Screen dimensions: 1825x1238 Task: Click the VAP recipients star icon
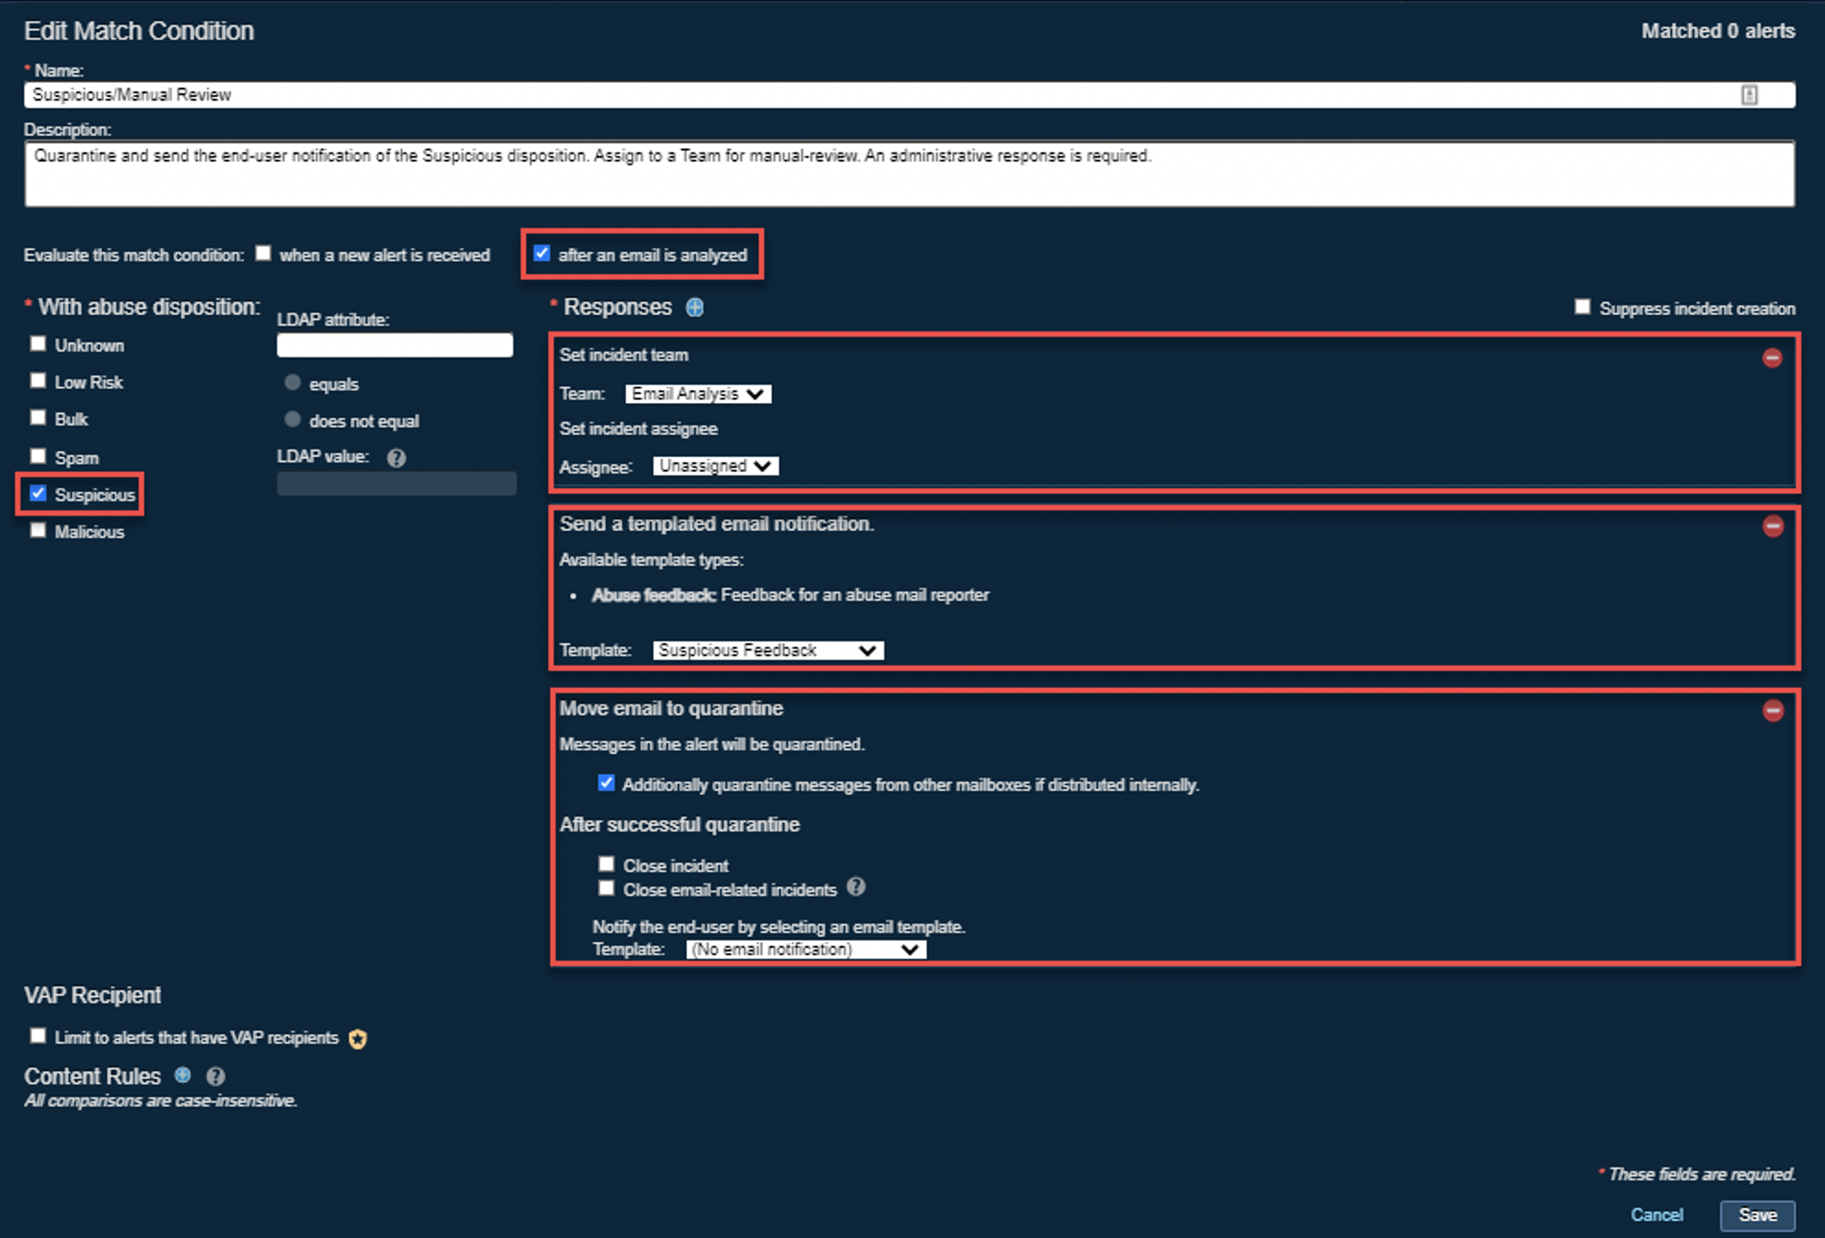[358, 1039]
